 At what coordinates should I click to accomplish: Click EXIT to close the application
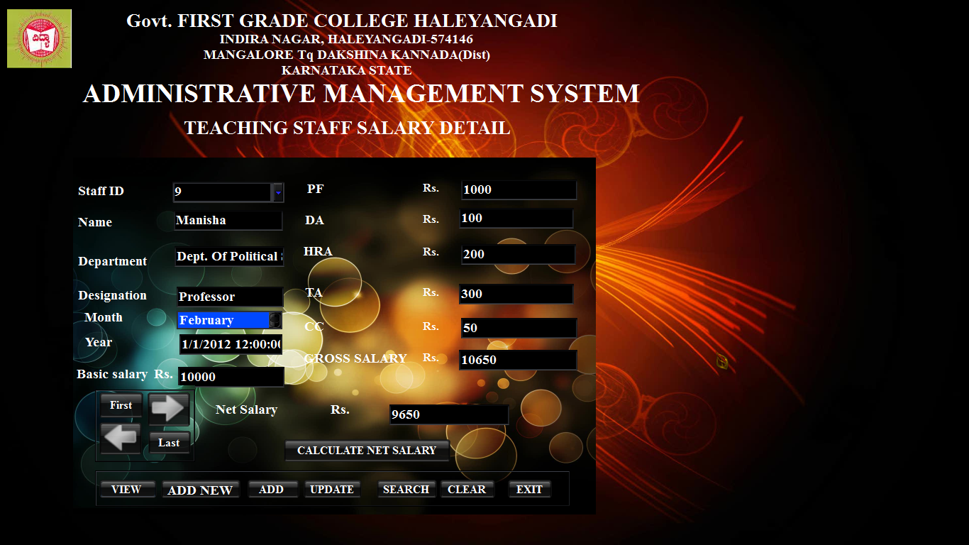[529, 488]
